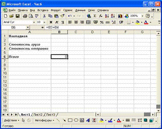Copy selection with Copy icon
The height and width of the screenshot is (129, 162).
click(x=50, y=16)
